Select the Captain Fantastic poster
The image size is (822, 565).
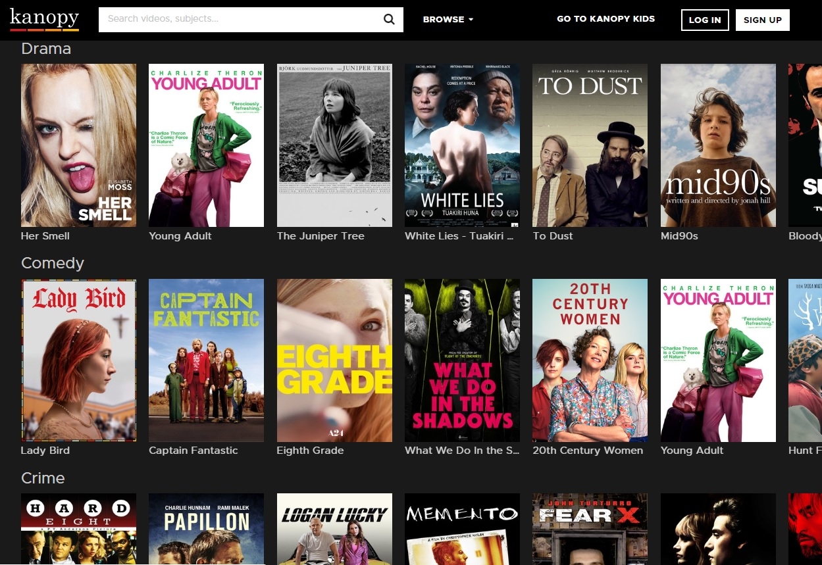[206, 360]
